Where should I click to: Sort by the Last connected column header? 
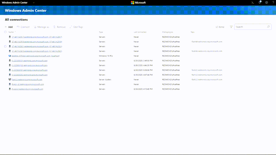coord(140,32)
